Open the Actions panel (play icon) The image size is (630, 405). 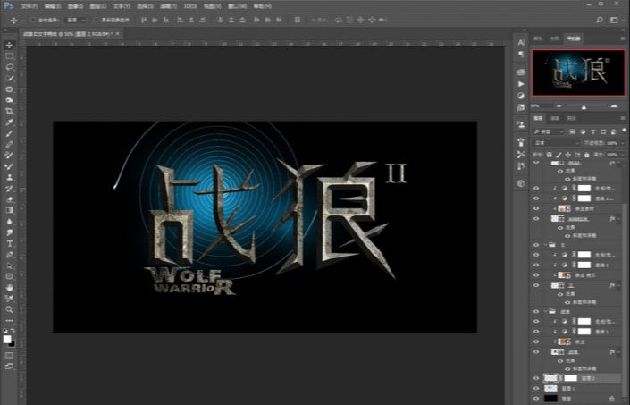(x=521, y=84)
